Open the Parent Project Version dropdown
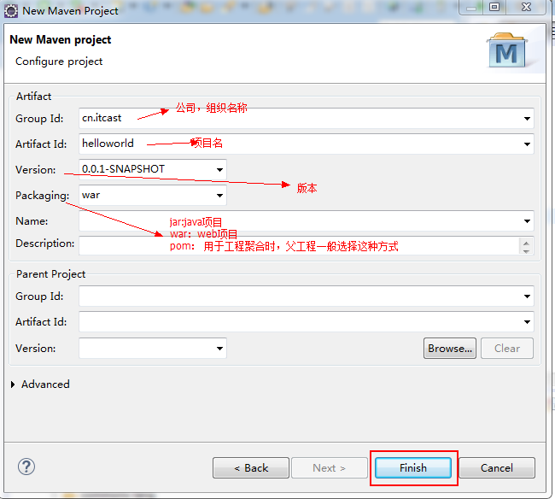The width and height of the screenshot is (555, 499). coord(219,349)
